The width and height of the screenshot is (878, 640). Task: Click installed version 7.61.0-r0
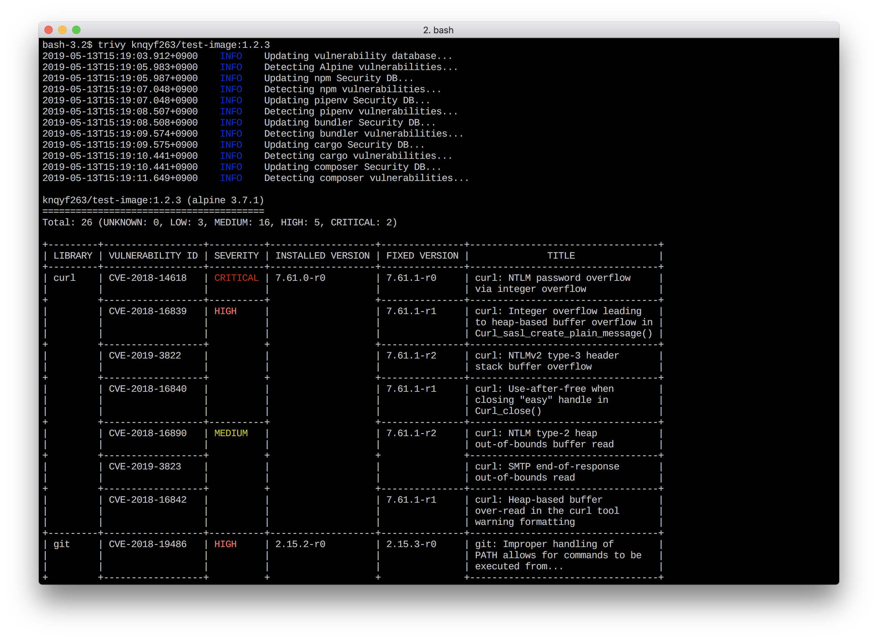pyautogui.click(x=300, y=278)
